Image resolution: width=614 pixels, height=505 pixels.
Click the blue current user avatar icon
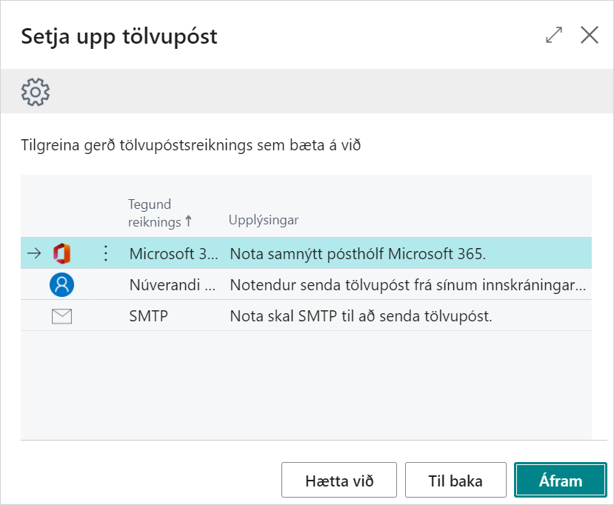coord(61,285)
